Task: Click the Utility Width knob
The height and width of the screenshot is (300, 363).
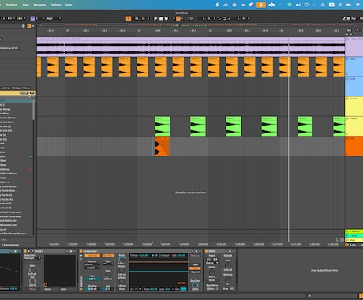Action: (x=211, y=272)
